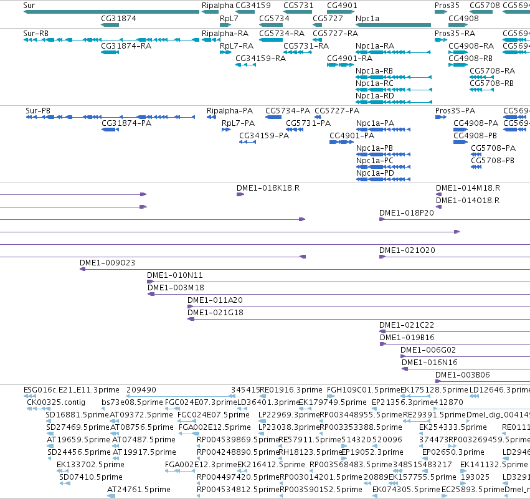Open the Pros35-RA transcript label
Viewport: 530px width, 499px height.
(x=455, y=34)
